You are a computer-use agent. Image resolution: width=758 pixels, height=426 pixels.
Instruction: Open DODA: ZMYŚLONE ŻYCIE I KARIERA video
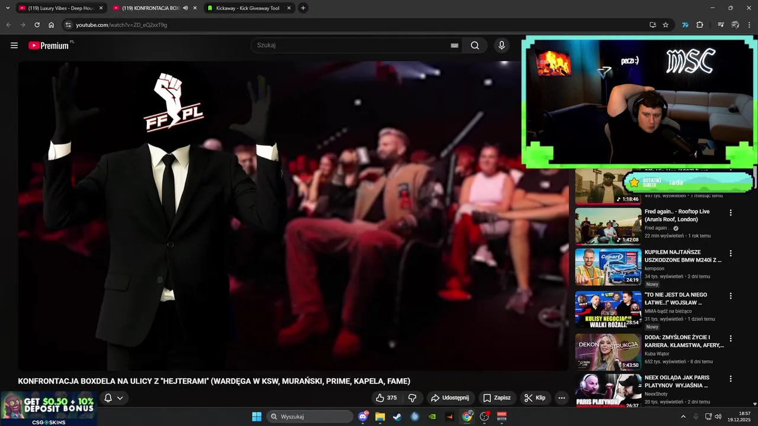coord(684,341)
